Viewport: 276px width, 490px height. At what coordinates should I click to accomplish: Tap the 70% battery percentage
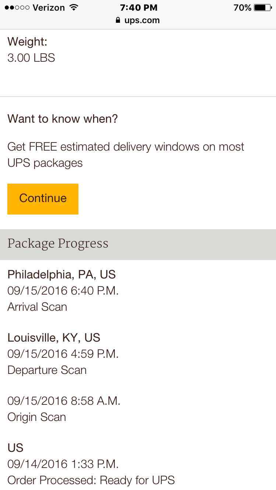click(243, 7)
